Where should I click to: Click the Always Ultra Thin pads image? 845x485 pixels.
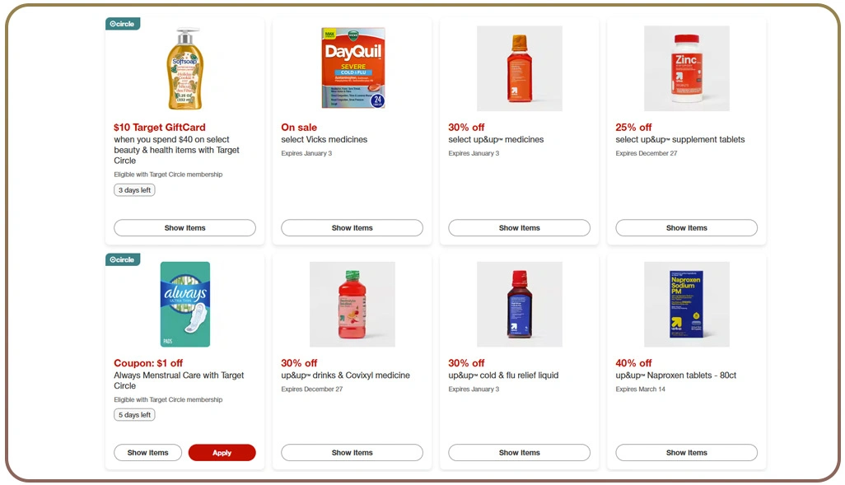[x=184, y=304]
